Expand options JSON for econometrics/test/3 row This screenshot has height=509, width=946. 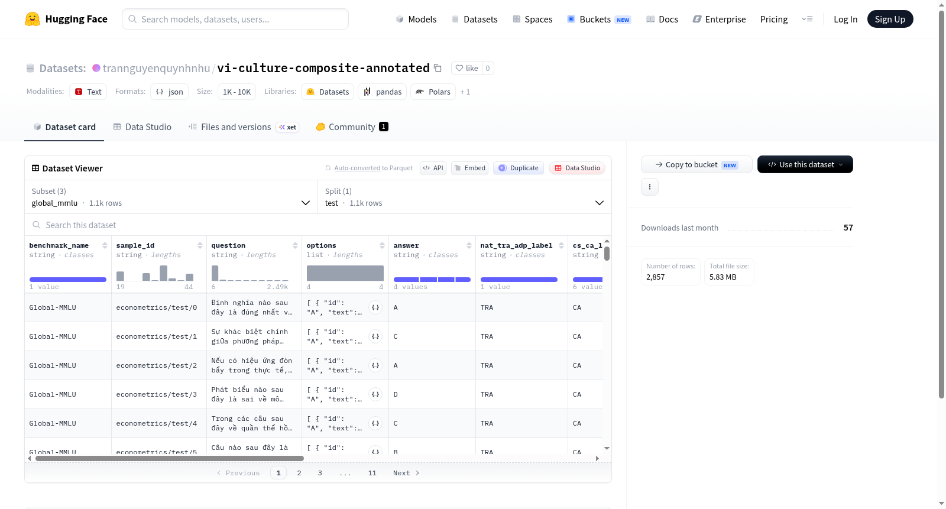(375, 394)
